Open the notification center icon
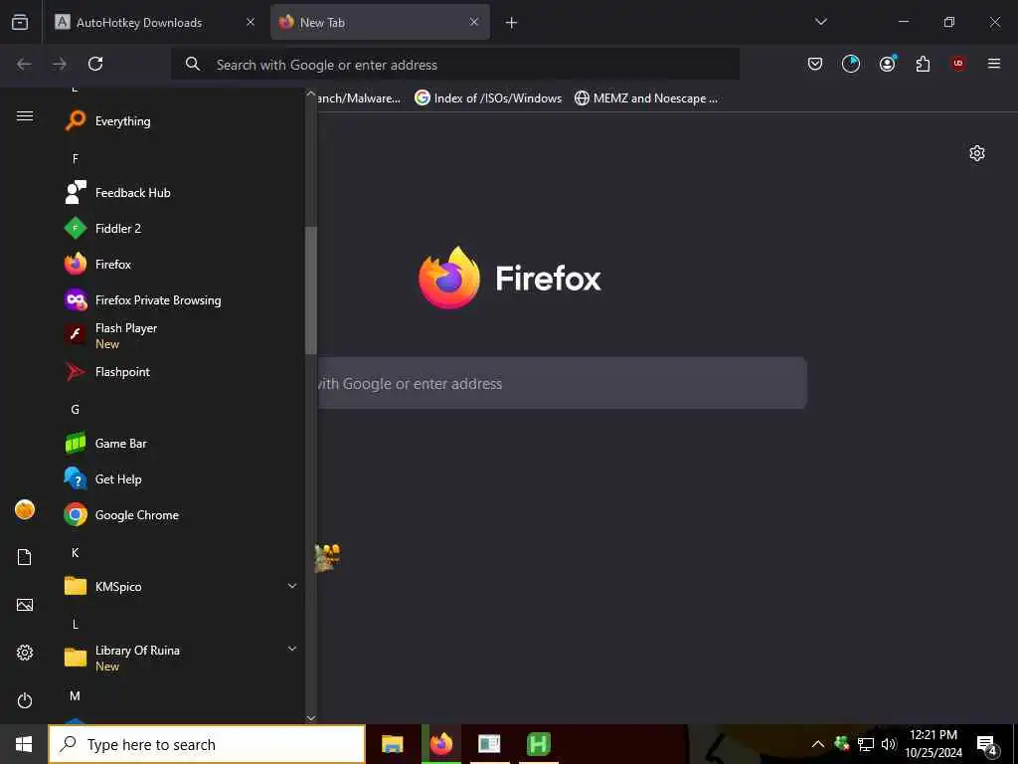This screenshot has height=764, width=1018. (x=987, y=745)
